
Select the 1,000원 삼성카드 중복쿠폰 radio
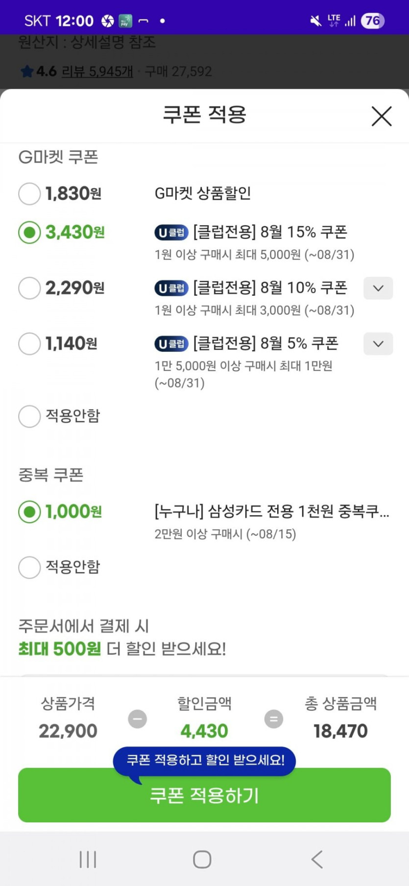point(29,512)
